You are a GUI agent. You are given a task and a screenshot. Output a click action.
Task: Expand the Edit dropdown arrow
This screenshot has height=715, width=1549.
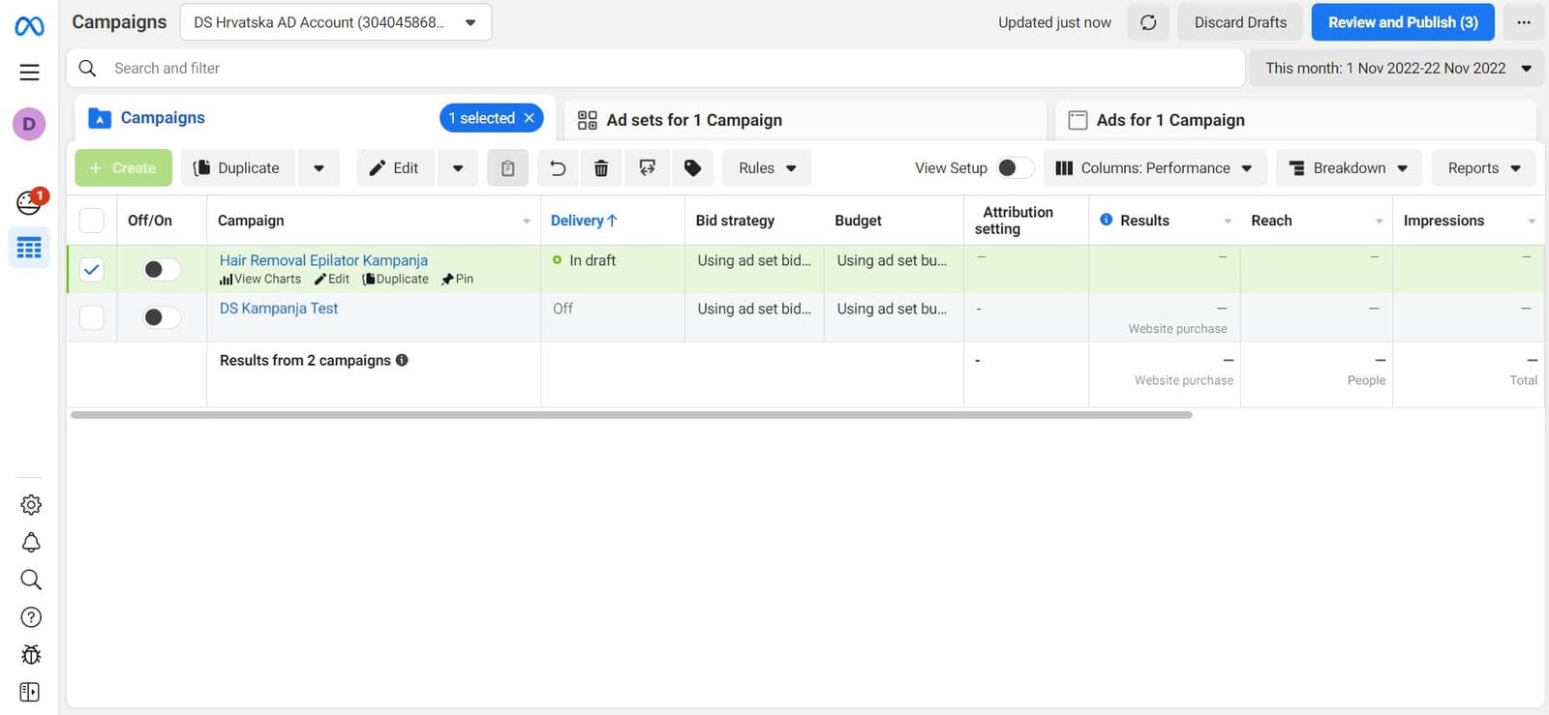pyautogui.click(x=458, y=168)
